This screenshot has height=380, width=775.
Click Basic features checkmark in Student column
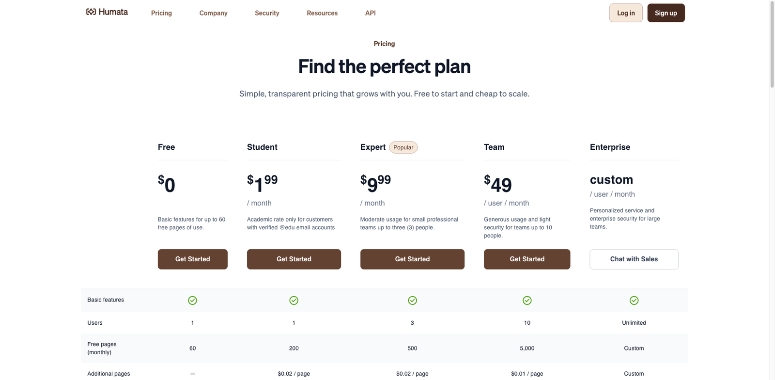click(x=294, y=301)
